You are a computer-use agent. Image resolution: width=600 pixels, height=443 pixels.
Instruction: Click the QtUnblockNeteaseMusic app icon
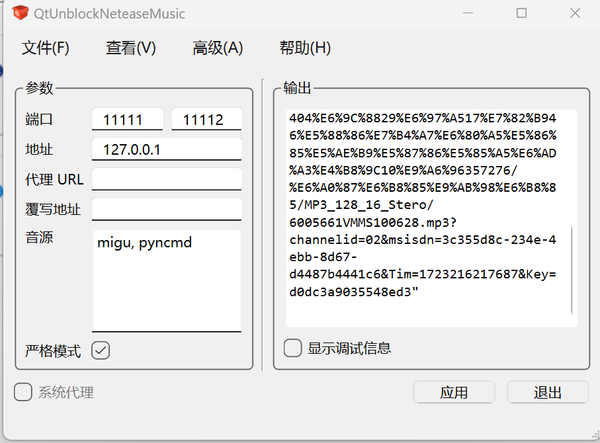pyautogui.click(x=21, y=13)
